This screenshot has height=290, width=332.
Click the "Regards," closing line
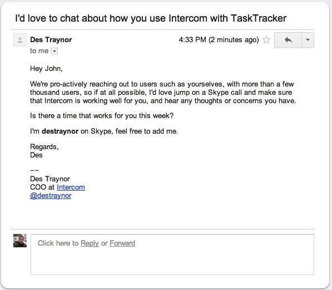coord(44,147)
